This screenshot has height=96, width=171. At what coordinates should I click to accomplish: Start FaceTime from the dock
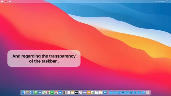(52, 93)
